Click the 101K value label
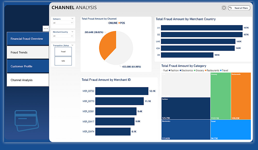258x150 pixels. (217, 55)
